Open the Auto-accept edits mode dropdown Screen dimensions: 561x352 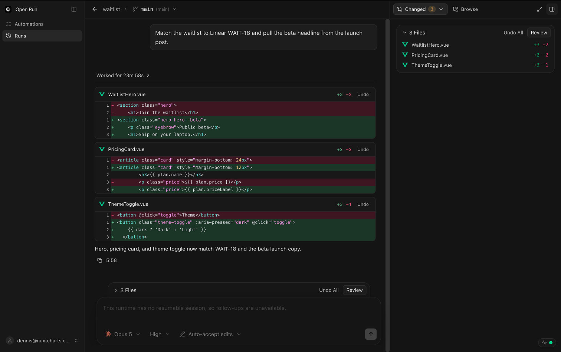pos(210,334)
